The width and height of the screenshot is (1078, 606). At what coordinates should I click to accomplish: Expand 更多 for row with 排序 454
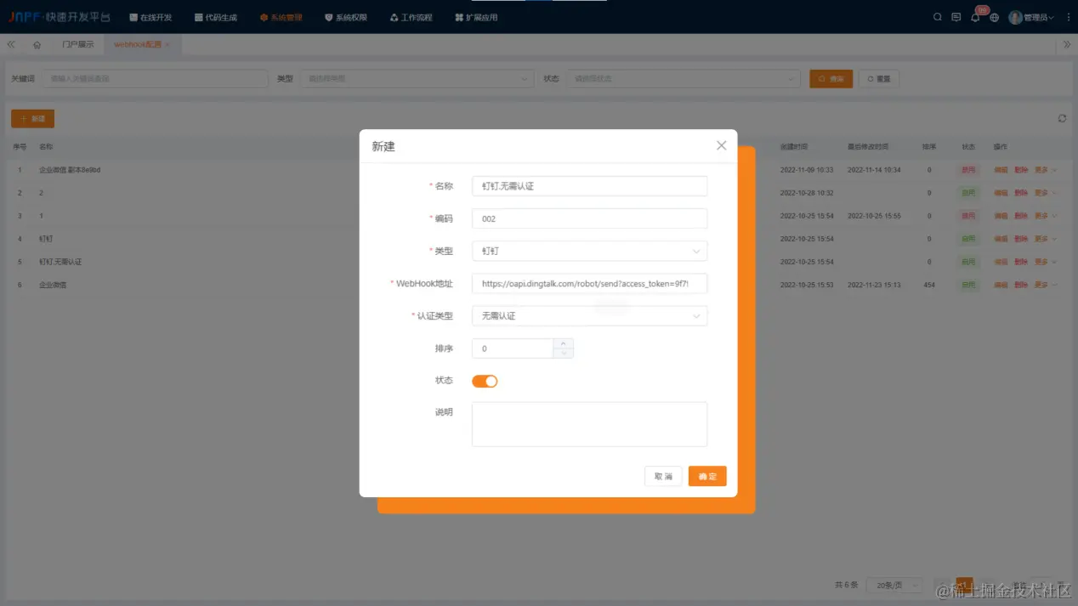coord(1045,285)
